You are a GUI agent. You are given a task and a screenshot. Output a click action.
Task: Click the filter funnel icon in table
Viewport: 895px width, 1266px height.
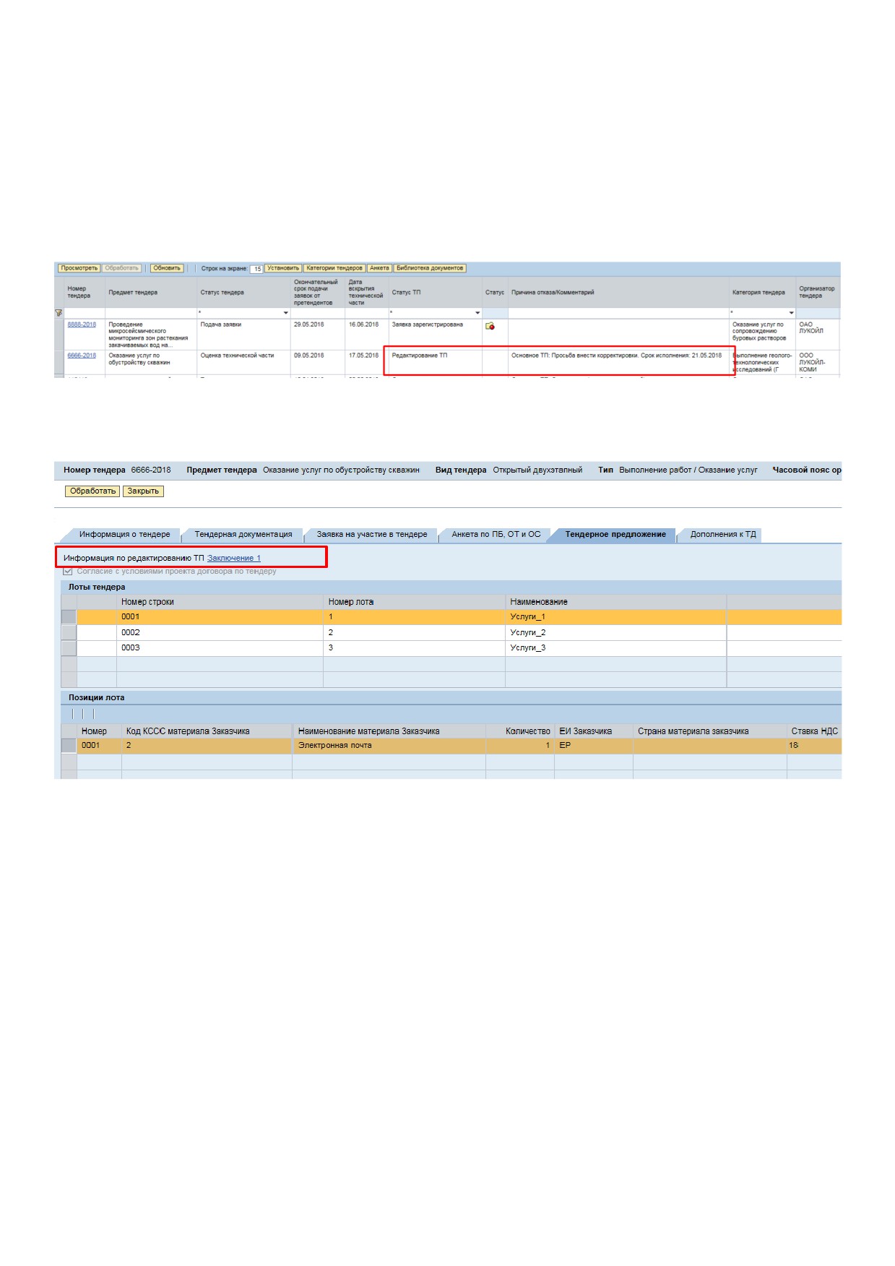(59, 313)
